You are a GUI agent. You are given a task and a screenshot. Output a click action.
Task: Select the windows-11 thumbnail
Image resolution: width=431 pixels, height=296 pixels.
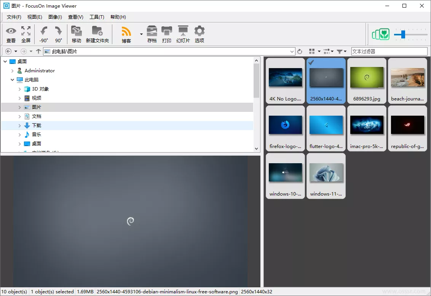pos(326,176)
